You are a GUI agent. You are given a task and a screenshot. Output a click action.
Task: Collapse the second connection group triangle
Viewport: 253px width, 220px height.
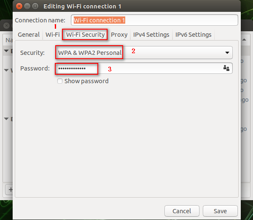pyautogui.click(x=6, y=70)
